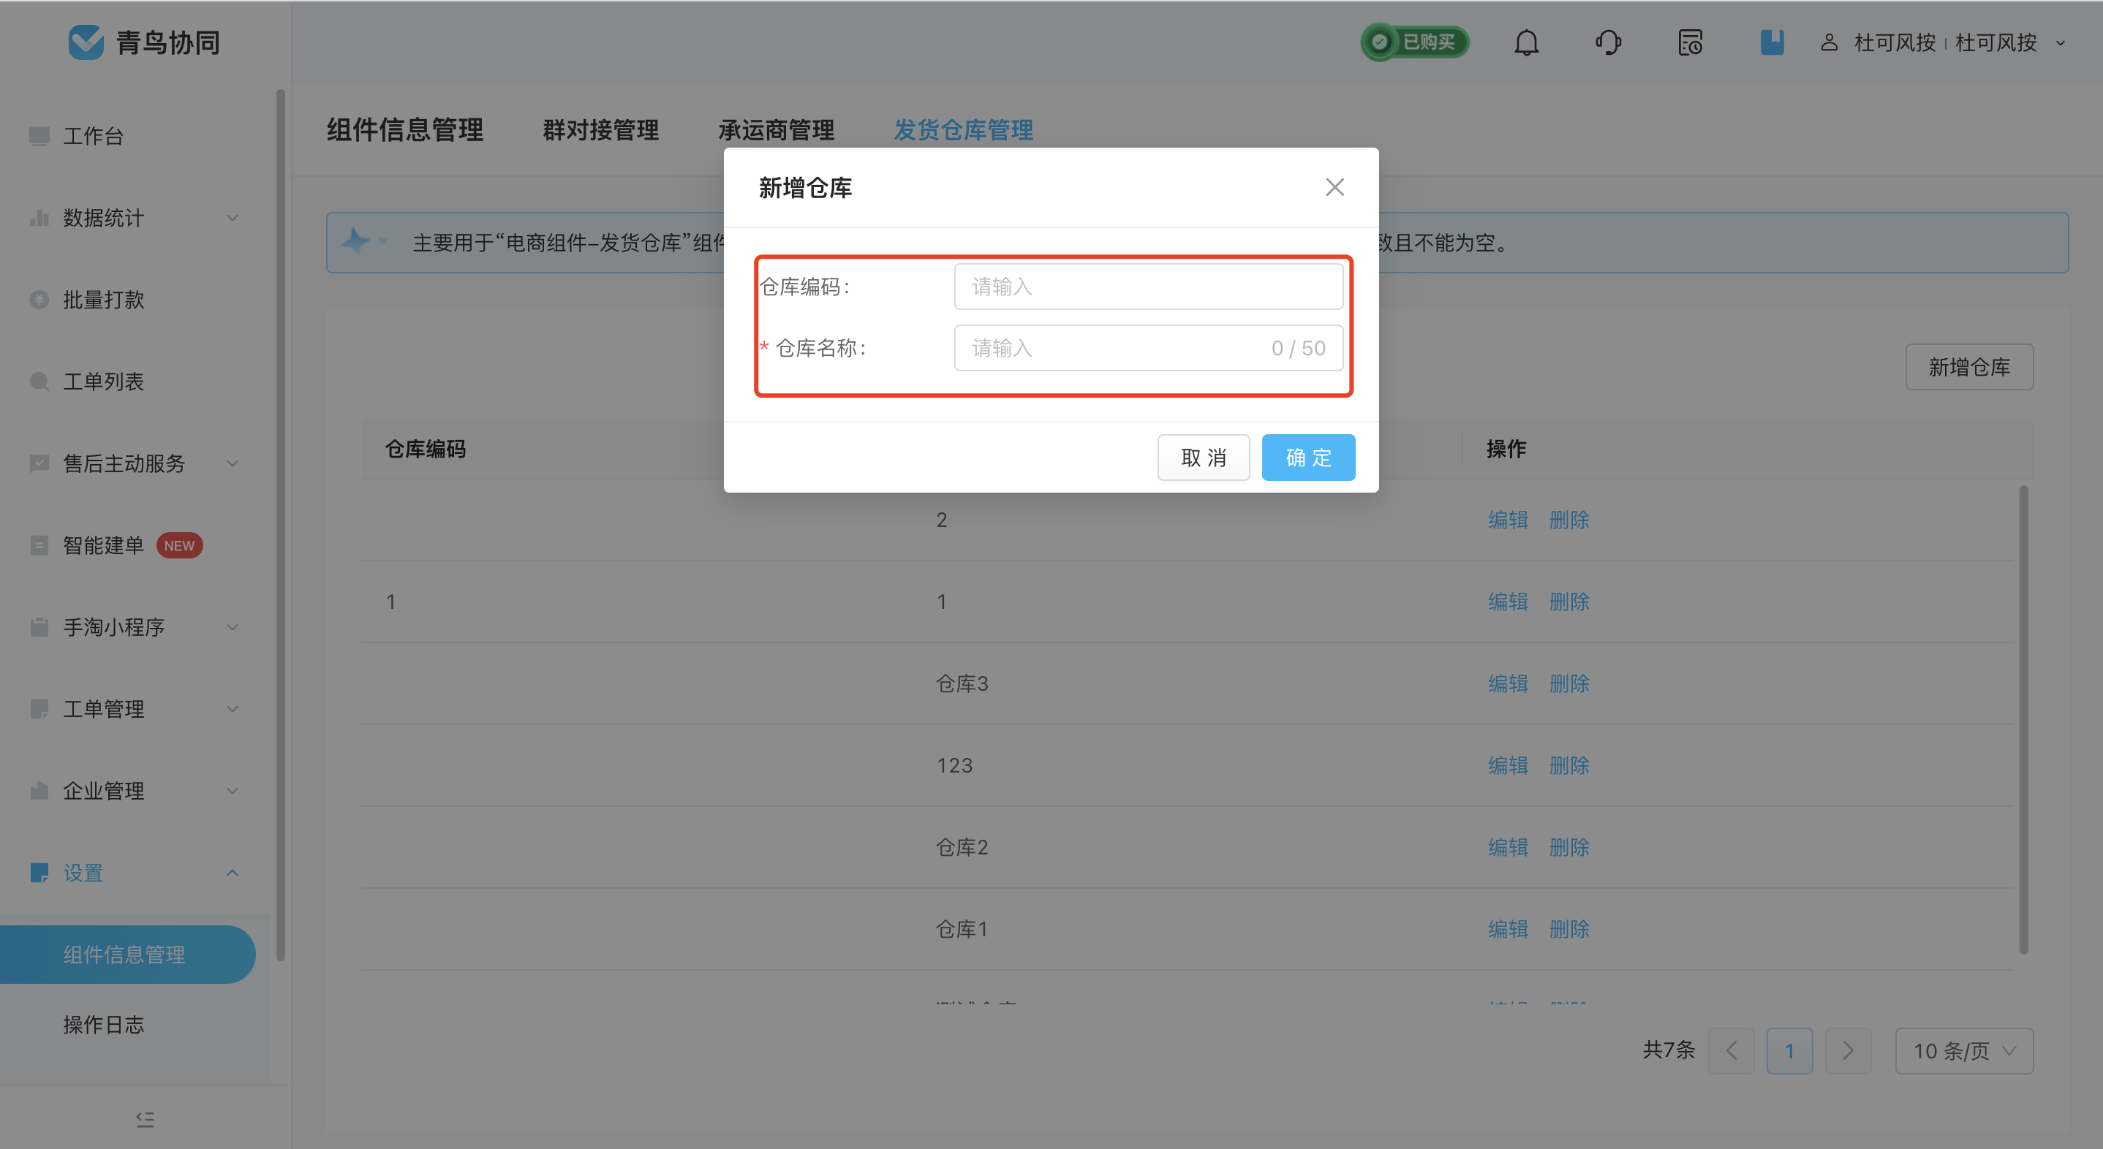Open the 10 条/页 page size dropdown
Screen dimensions: 2103x1149
click(x=1963, y=1050)
